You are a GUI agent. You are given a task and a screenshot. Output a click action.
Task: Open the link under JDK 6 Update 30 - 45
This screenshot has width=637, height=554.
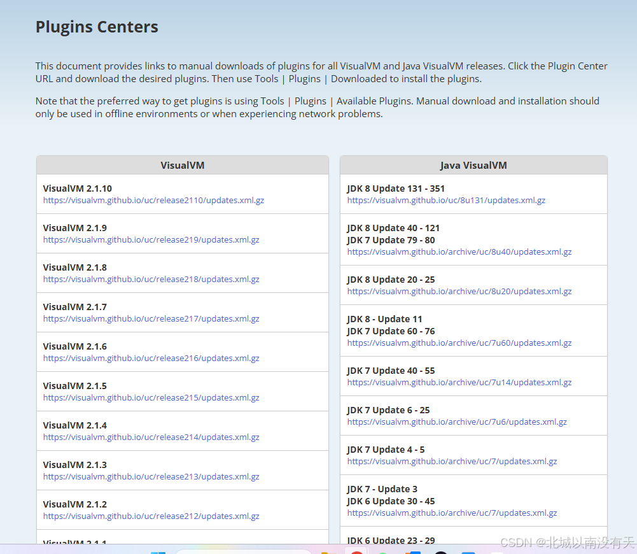(452, 513)
